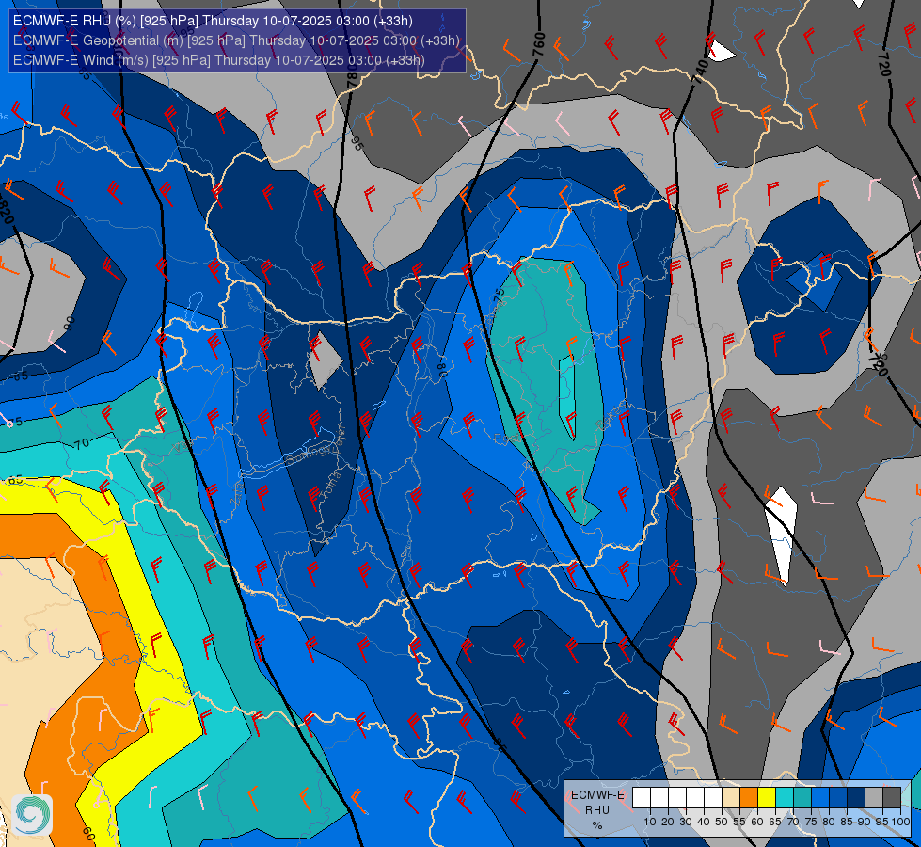Pick the yellow 60–65 legend swatch

767,798
